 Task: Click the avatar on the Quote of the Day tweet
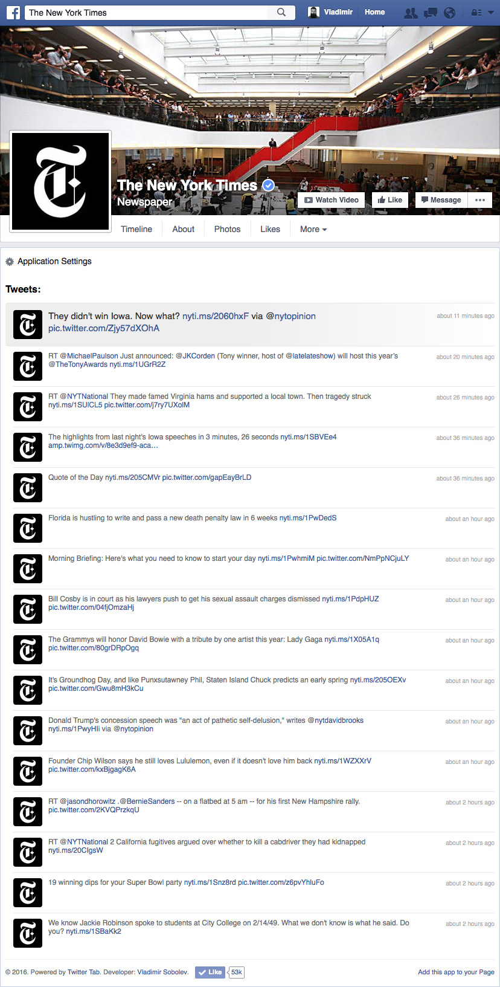click(28, 487)
